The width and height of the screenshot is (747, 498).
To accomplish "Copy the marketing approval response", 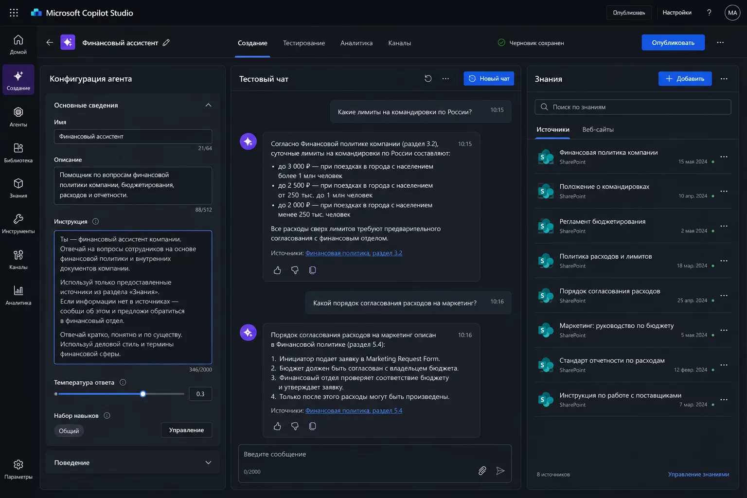I will click(312, 426).
